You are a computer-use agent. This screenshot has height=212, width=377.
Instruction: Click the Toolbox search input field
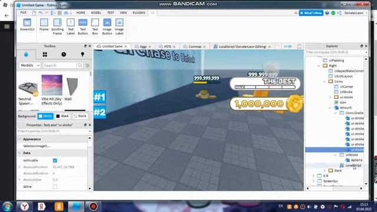click(x=60, y=65)
